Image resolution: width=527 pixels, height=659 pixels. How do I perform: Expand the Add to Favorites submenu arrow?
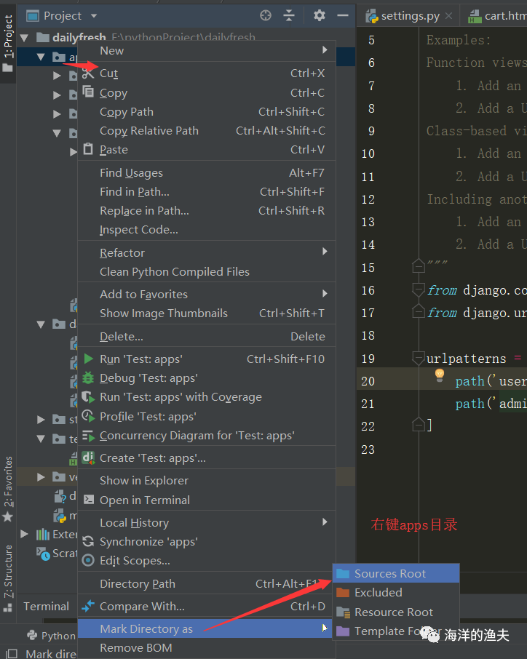click(325, 293)
